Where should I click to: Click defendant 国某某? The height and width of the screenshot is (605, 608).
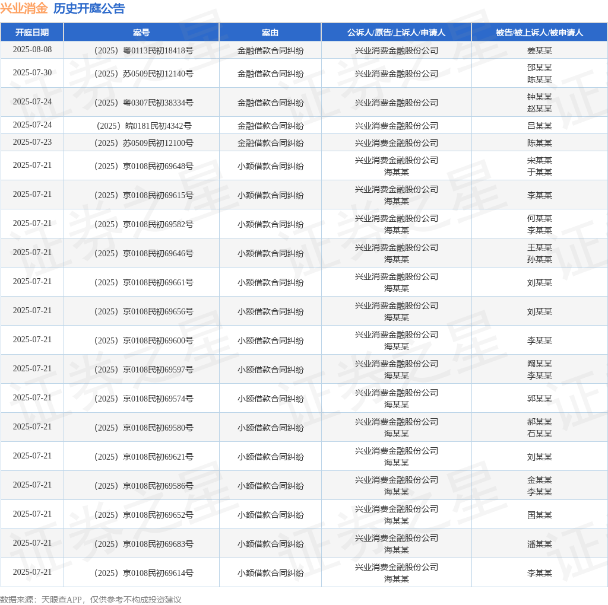coord(539,515)
